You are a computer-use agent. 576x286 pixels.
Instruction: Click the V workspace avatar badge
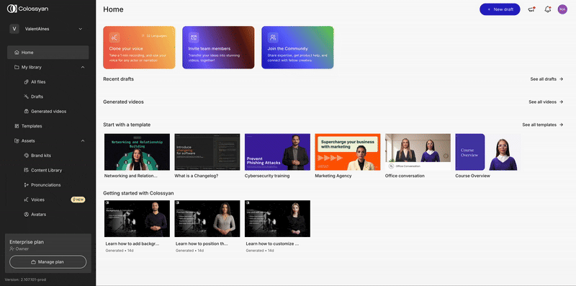pyautogui.click(x=14, y=29)
